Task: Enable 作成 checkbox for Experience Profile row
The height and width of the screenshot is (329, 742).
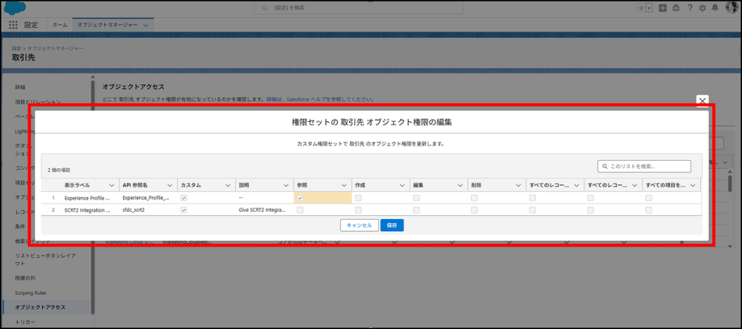Action: coord(358,198)
